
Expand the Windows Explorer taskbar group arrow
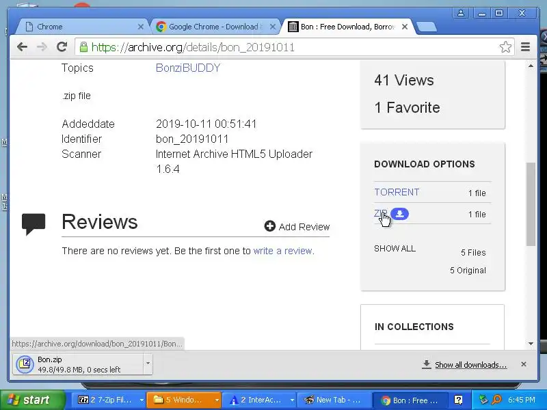(x=217, y=400)
